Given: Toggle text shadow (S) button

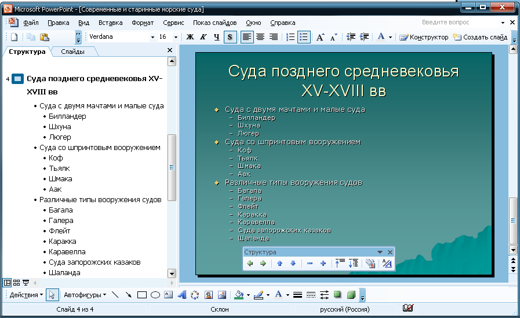Looking at the screenshot, I should 230,36.
